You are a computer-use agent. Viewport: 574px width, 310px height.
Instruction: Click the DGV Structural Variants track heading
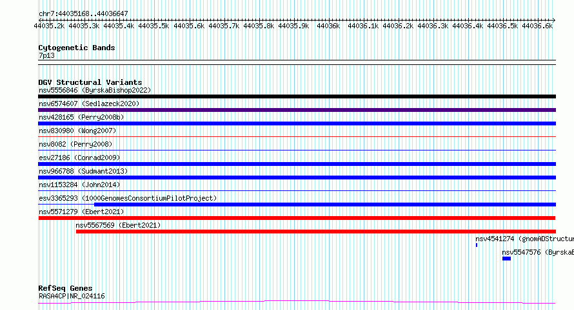(x=90, y=82)
